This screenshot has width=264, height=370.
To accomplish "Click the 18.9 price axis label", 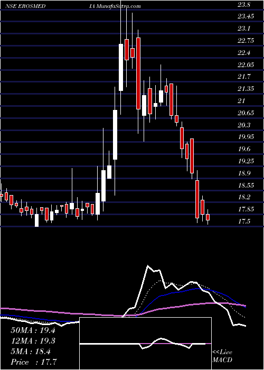I will click(244, 173).
